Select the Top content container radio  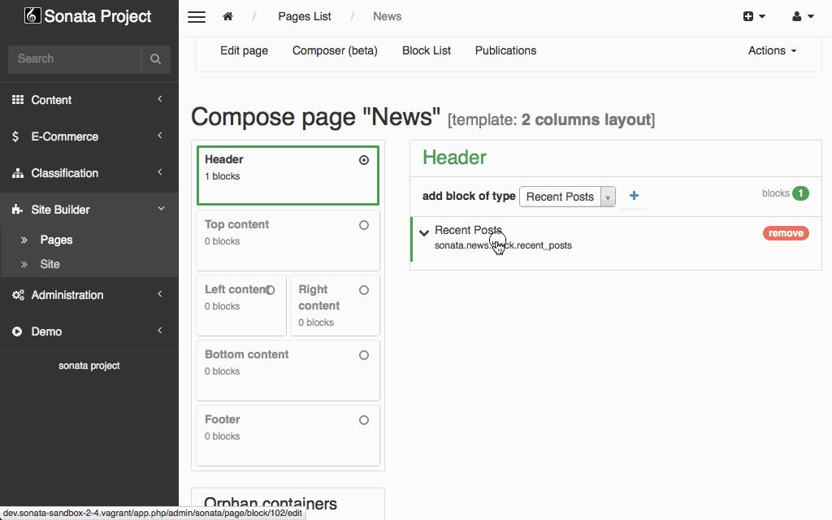click(364, 225)
